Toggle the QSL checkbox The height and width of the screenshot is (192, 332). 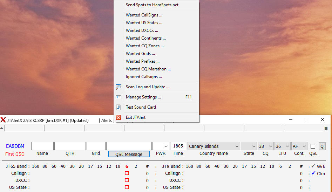click(313, 146)
